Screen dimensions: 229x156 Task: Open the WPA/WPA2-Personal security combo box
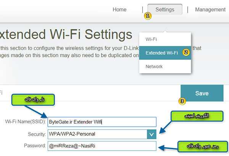(x=102, y=134)
